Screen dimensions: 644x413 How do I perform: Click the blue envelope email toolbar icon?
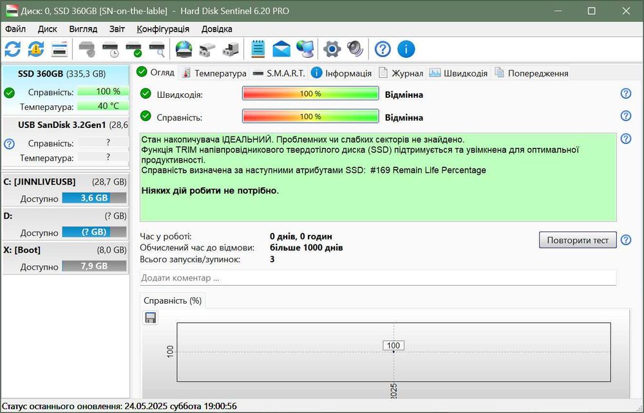click(281, 50)
